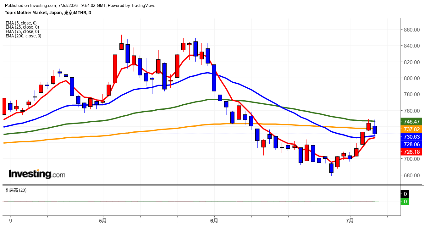Click the 680.00 price axis label
Image resolution: width=424 pixels, height=226 pixels.
[x=412, y=175]
